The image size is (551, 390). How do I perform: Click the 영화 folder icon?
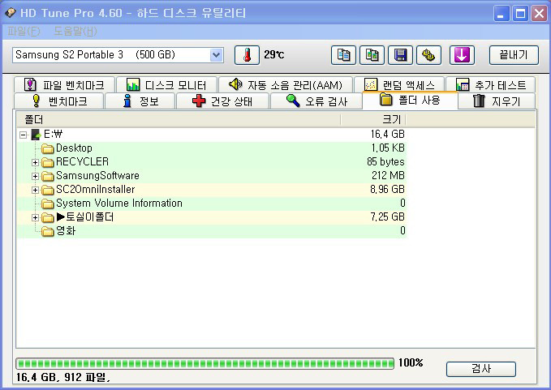coord(47,231)
